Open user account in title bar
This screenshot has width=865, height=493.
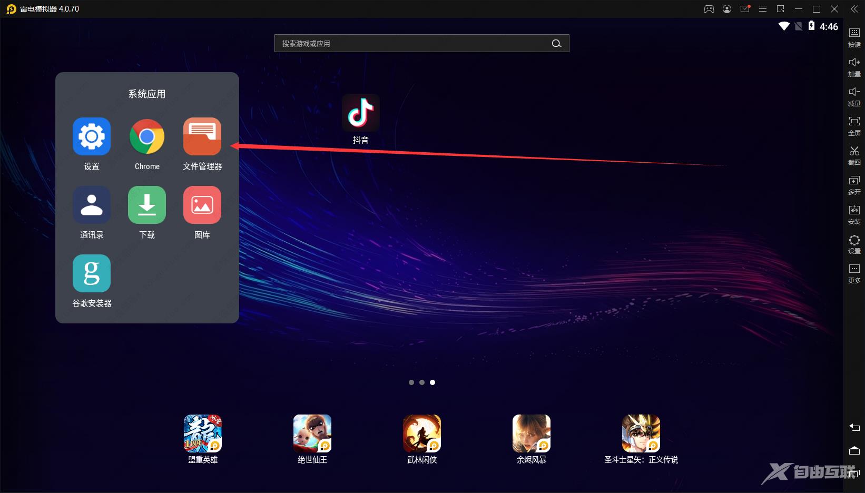click(727, 9)
